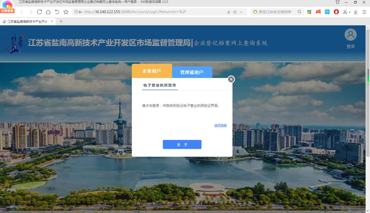The height and width of the screenshot is (213, 370).
Task: Click the 立即登录 browser login badge
Action: [7, 11]
